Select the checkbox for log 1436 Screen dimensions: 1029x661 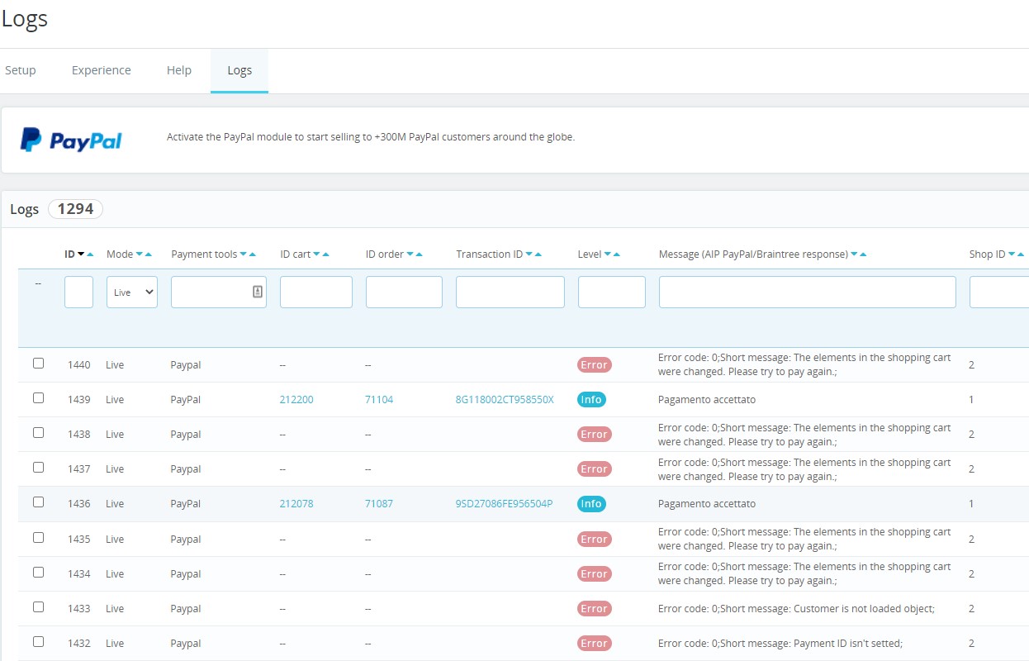(38, 502)
